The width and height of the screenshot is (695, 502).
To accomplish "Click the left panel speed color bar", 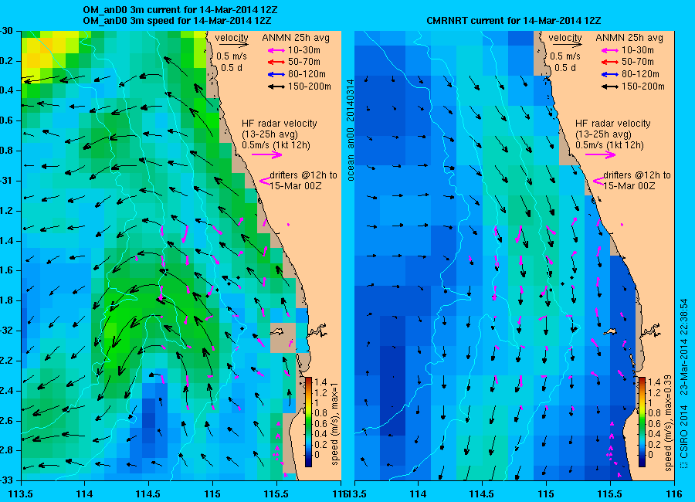I will (x=308, y=422).
